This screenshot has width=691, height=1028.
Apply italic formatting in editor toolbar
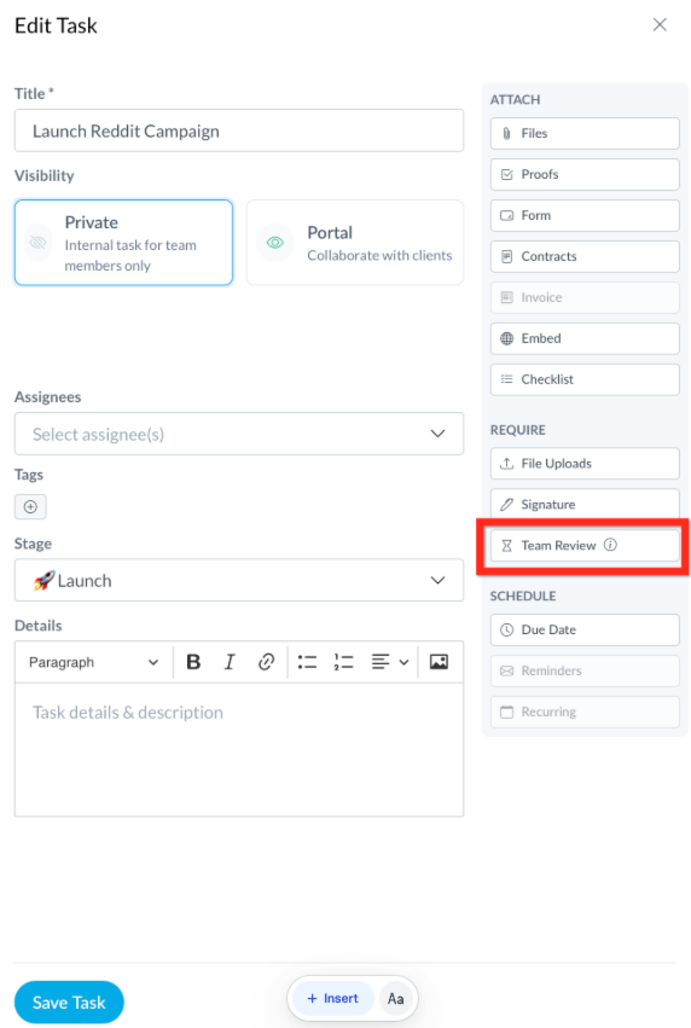pos(230,662)
